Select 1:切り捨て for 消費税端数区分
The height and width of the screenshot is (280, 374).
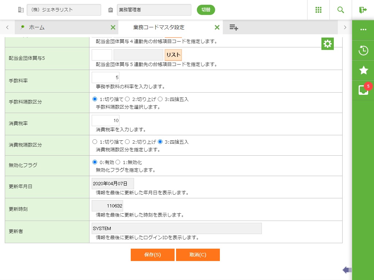[95, 142]
